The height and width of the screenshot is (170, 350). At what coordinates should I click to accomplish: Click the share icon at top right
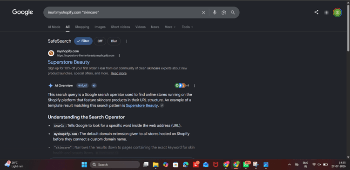316,13
